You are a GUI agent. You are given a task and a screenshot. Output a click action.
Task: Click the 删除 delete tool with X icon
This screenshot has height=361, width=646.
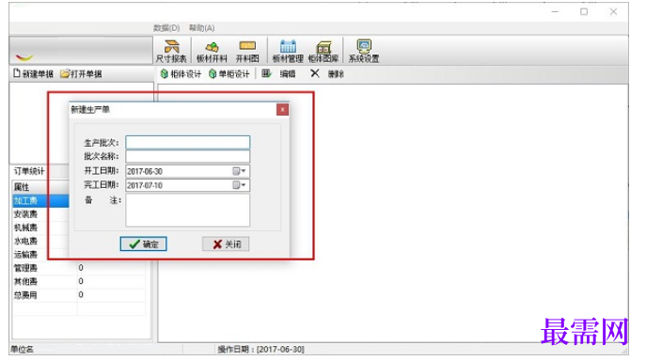click(x=327, y=73)
